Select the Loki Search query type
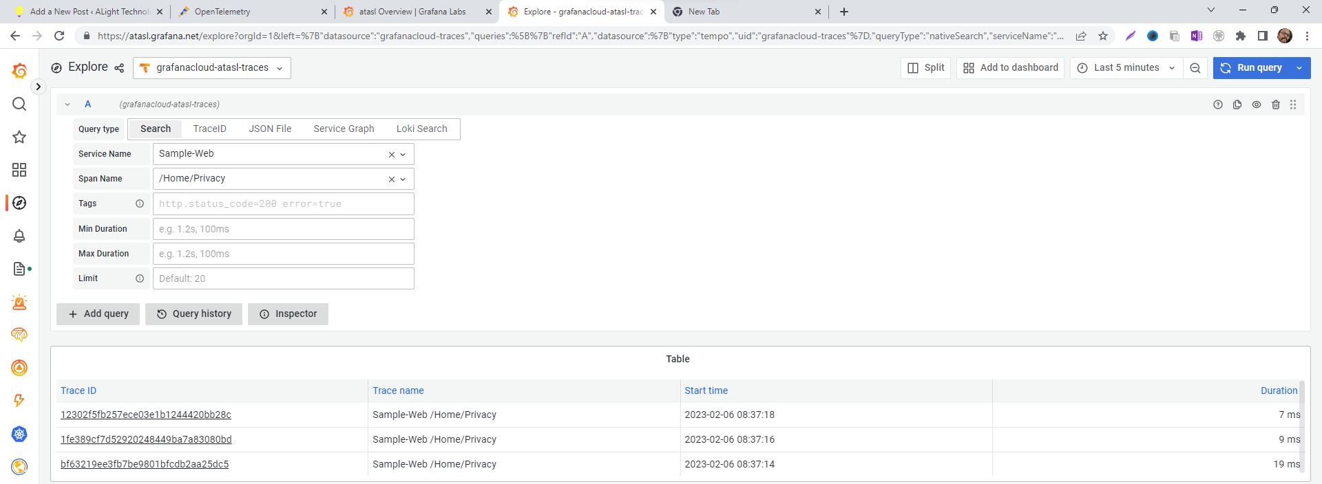1322x484 pixels. coord(421,129)
